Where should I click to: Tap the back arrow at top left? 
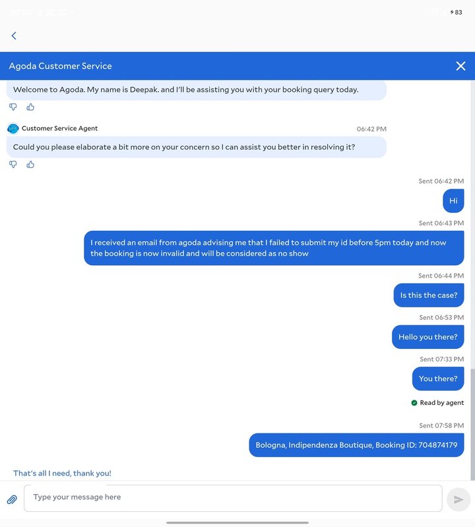(x=14, y=36)
